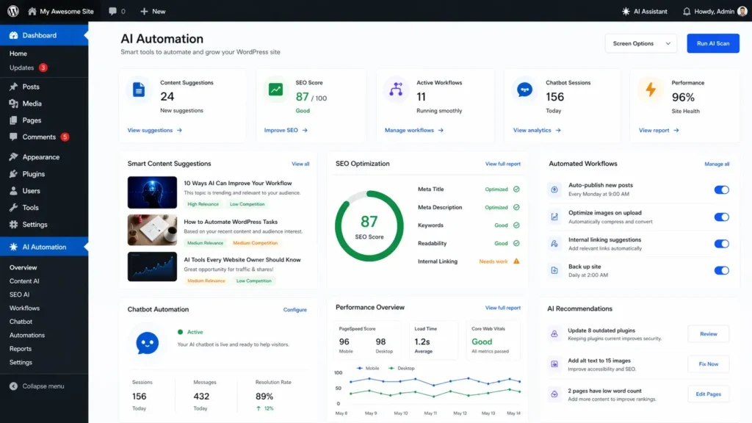Follow the View suggestions link
This screenshot has width=752, height=423.
click(x=154, y=130)
